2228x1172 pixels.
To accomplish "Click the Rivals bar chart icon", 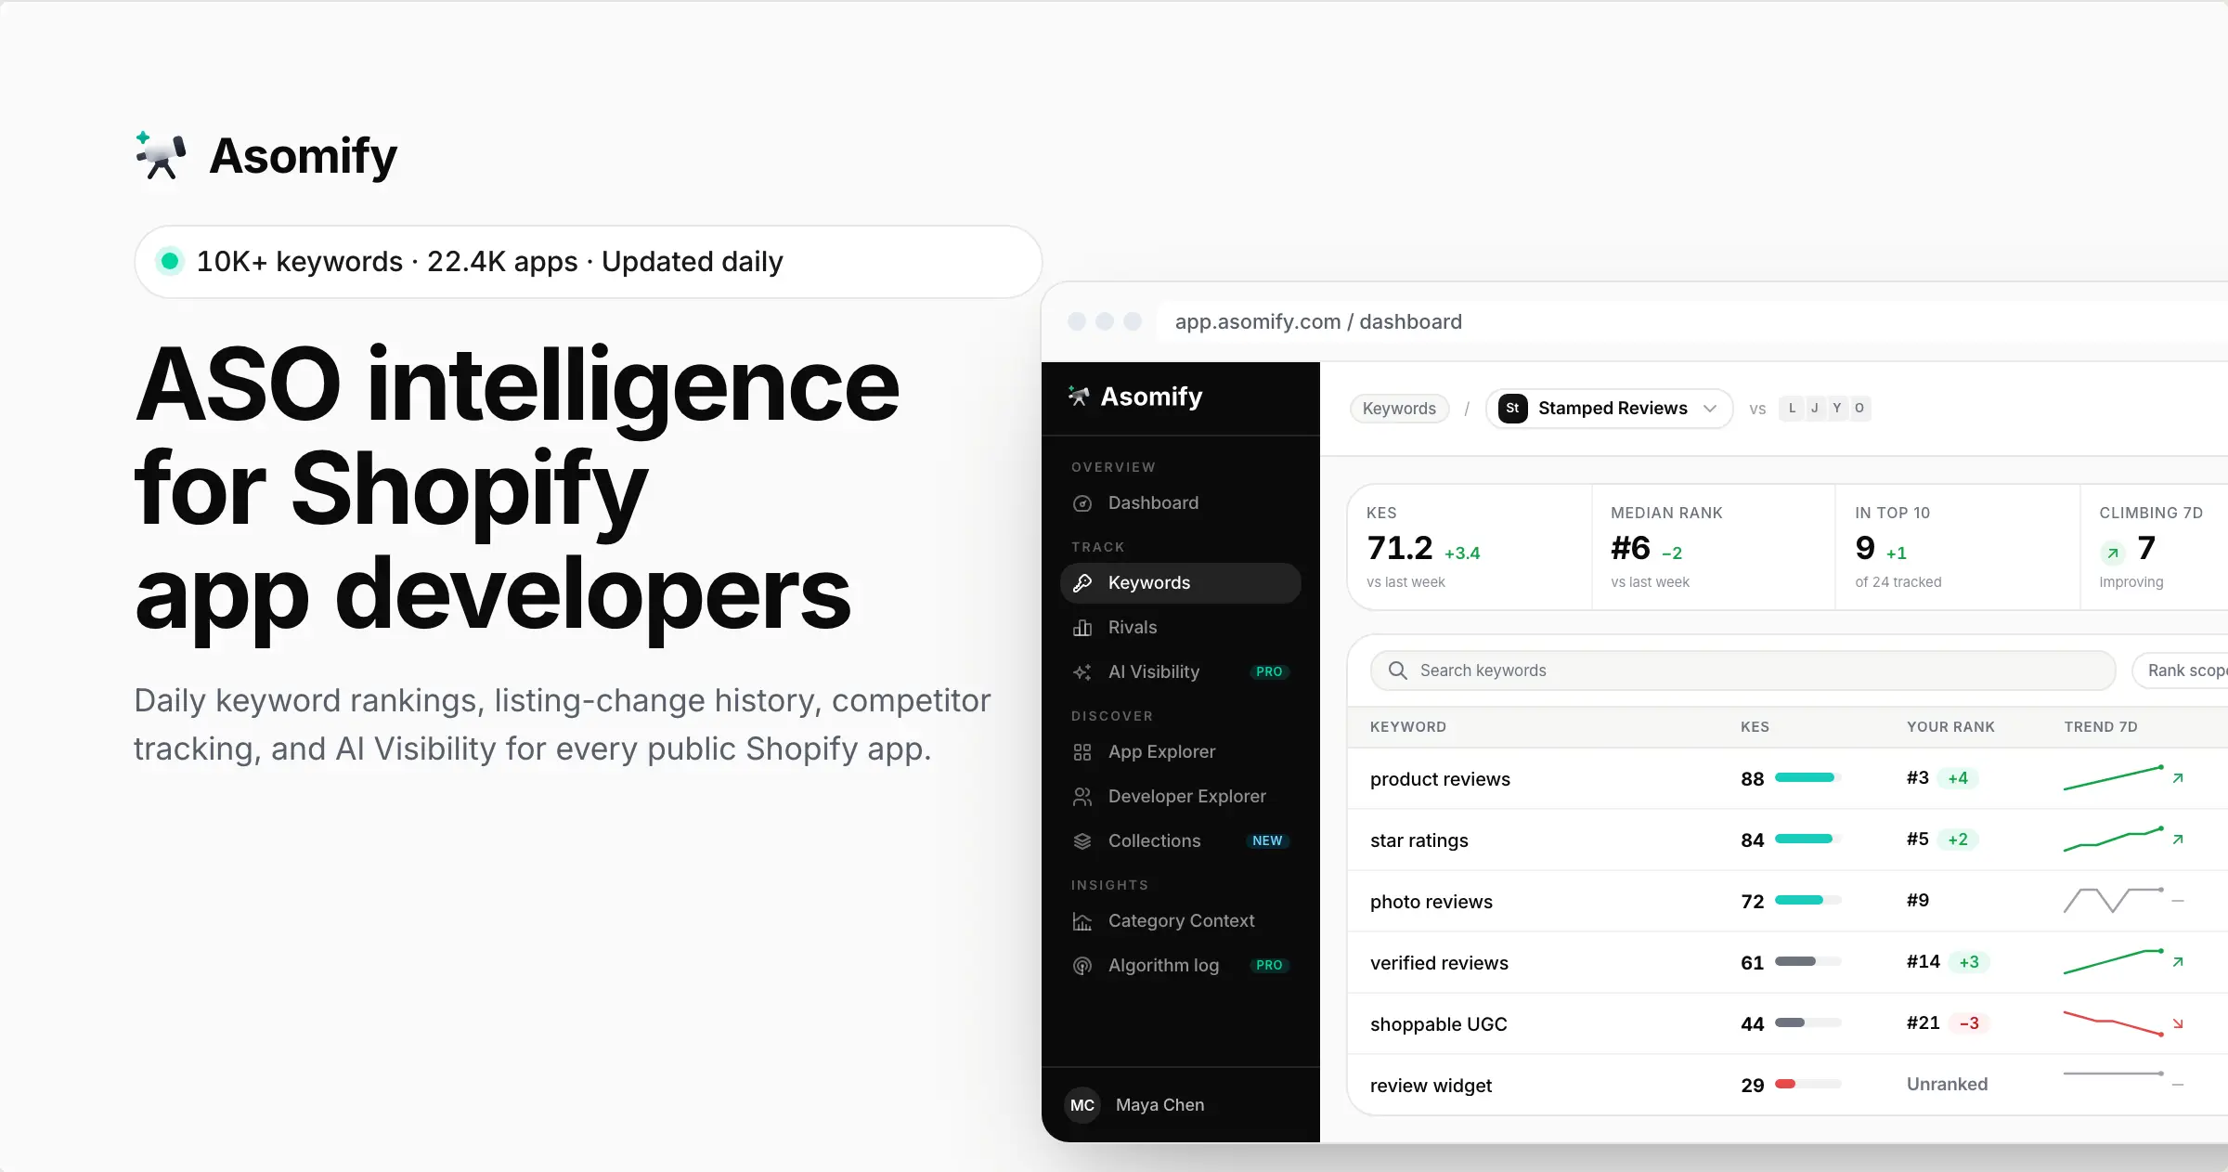I will pos(1082,628).
